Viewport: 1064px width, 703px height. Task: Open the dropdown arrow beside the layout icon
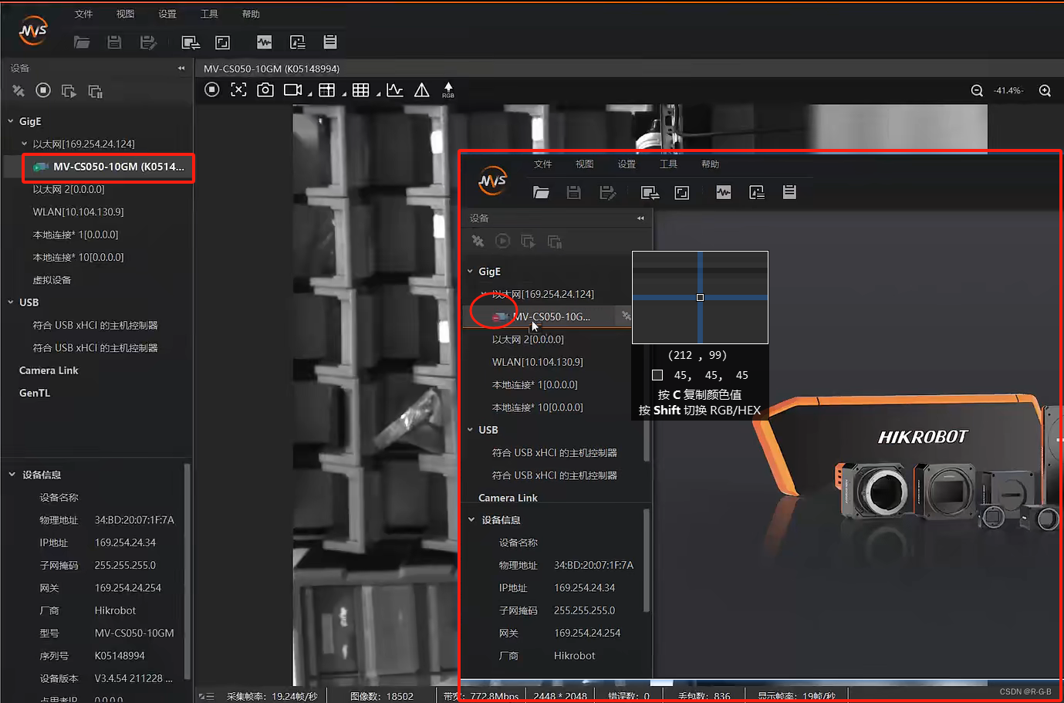(343, 93)
